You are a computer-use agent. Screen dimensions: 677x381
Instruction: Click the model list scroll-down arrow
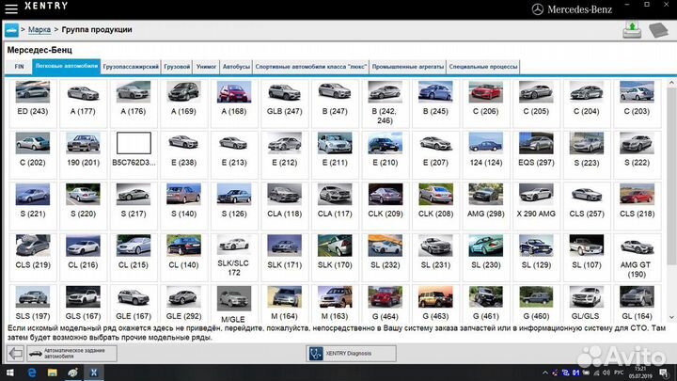coord(671,318)
